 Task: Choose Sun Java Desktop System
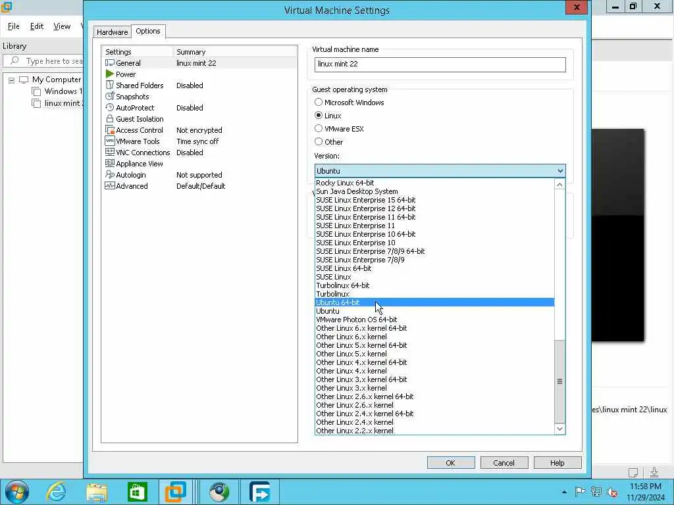434,191
